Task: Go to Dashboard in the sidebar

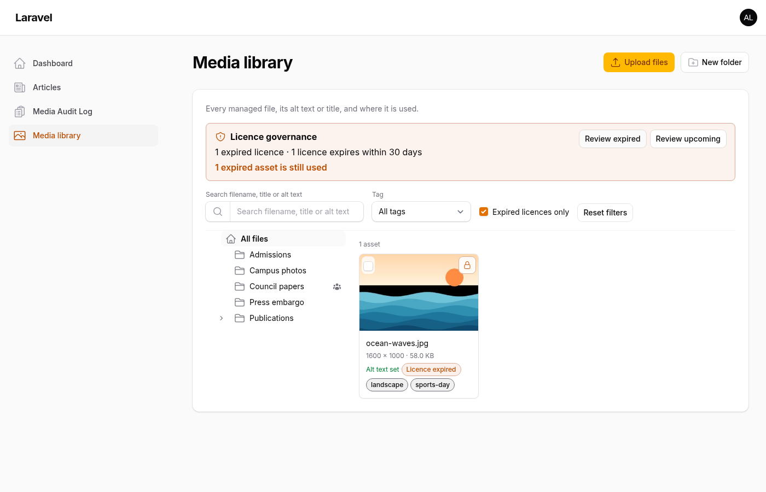Action: [83, 63]
